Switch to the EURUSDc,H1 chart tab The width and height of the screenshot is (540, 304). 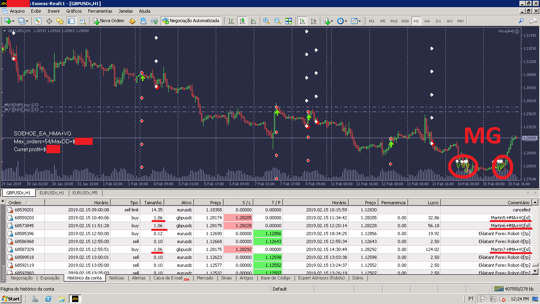51,193
